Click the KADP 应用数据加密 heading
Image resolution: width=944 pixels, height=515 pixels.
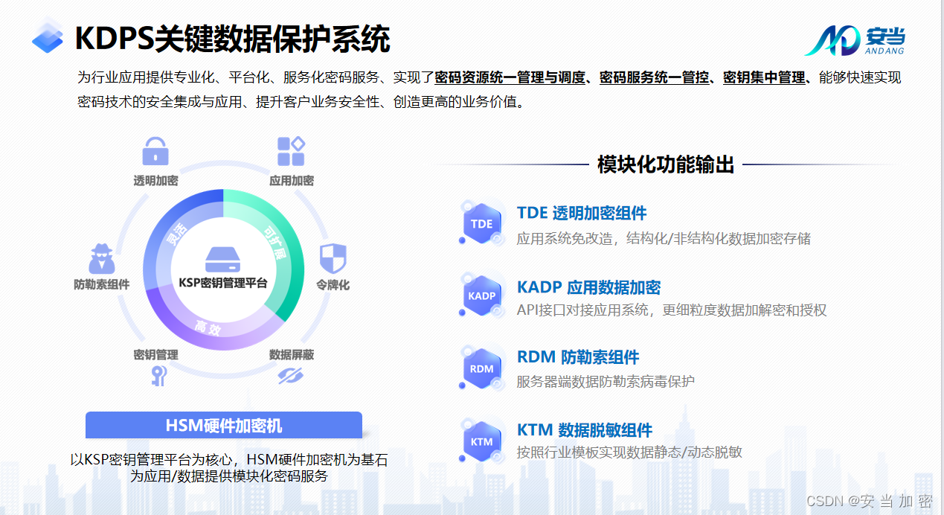point(588,287)
